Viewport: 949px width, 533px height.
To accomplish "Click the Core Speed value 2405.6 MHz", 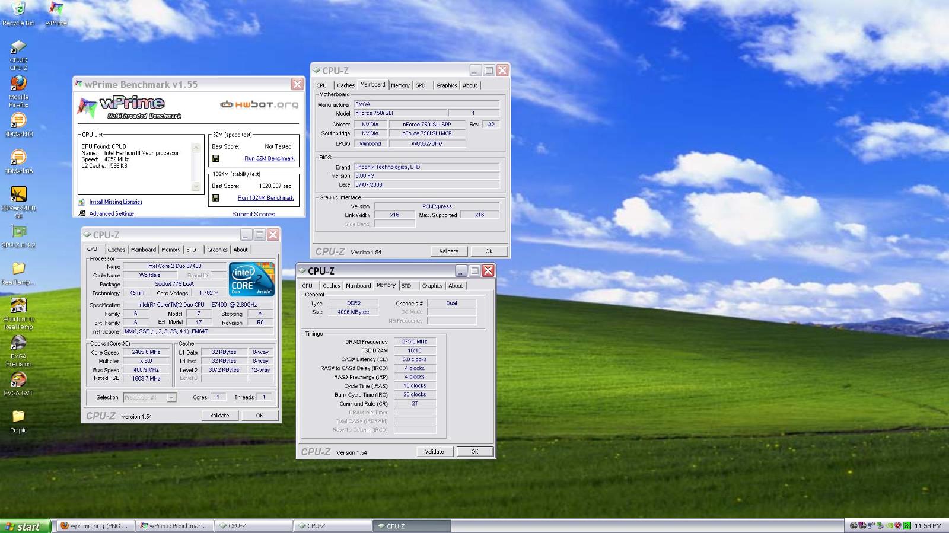I will point(146,352).
